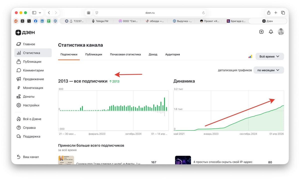Open the profile avatar menu
The height and width of the screenshot is (179, 300).
click(x=281, y=32)
